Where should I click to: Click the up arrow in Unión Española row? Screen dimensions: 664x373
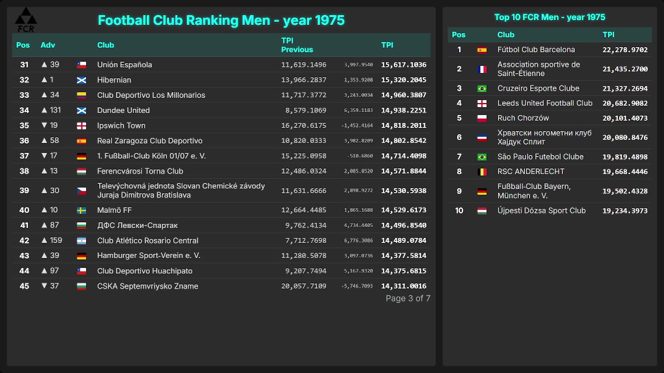[44, 65]
